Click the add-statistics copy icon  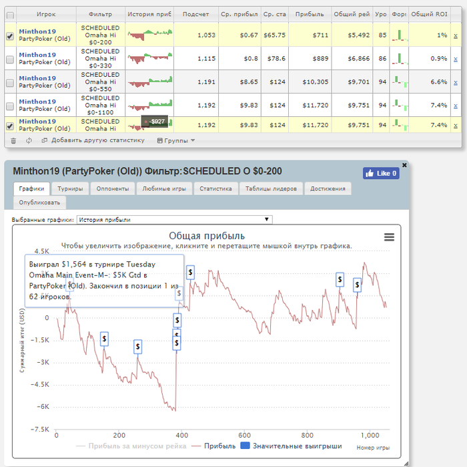[x=45, y=140]
